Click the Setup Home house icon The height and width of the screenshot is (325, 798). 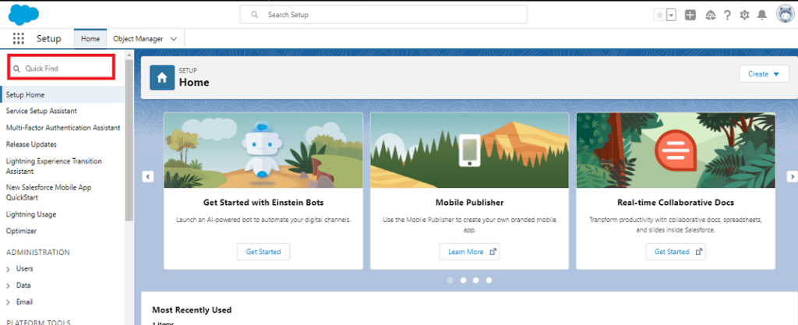pyautogui.click(x=162, y=78)
